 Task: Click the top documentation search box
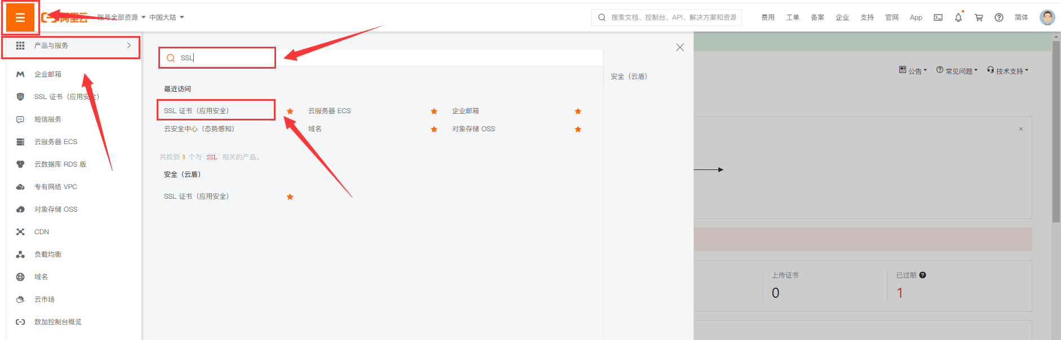[x=667, y=17]
